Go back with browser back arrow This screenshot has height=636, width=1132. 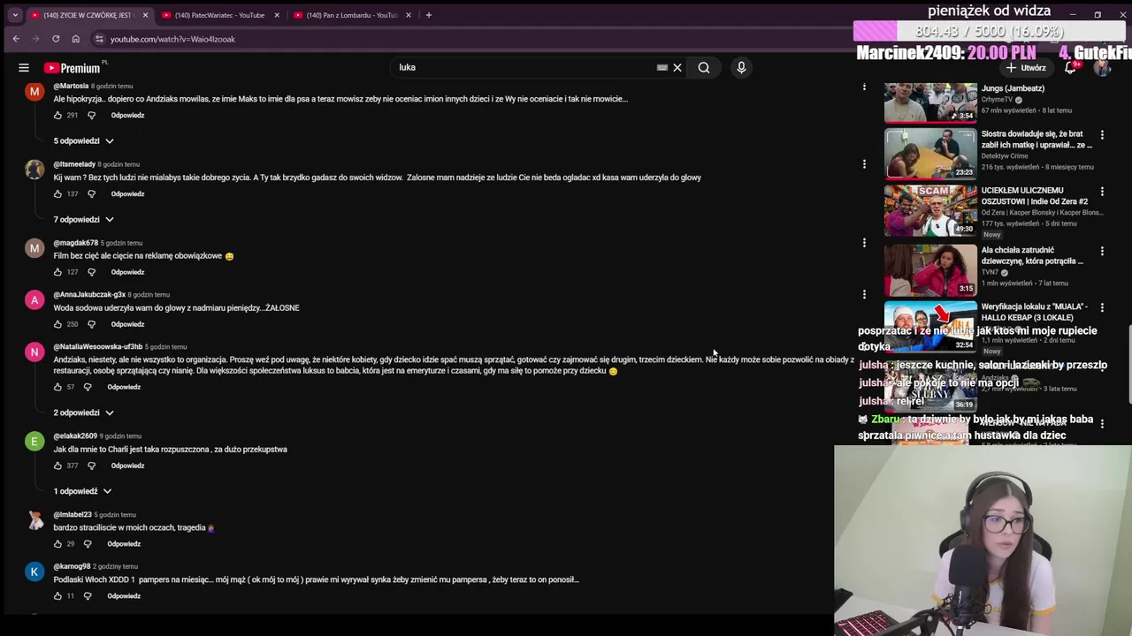[x=16, y=39]
